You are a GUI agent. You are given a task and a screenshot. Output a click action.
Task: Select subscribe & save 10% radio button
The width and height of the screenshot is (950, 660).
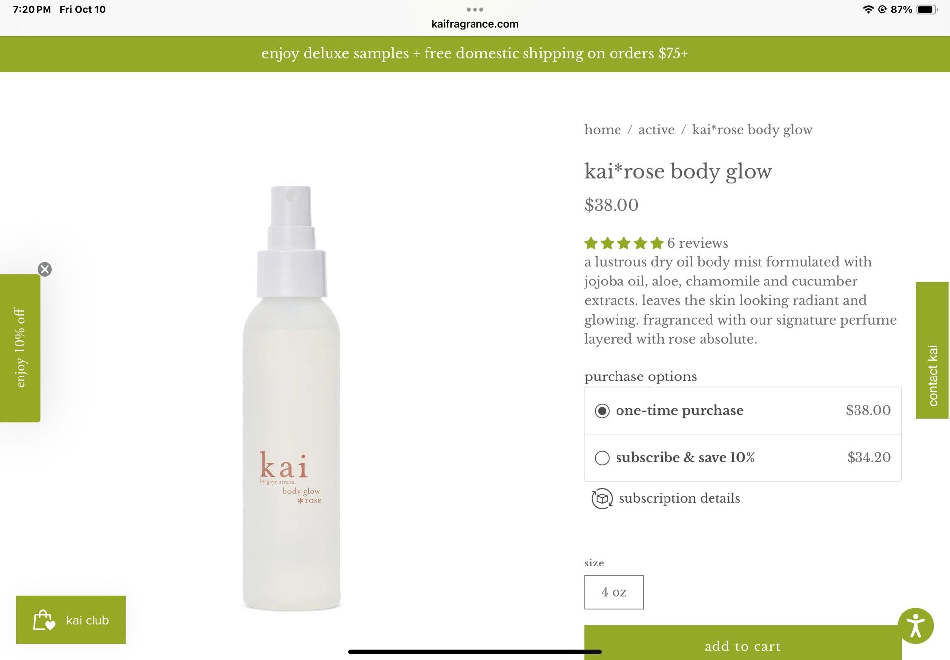click(602, 458)
